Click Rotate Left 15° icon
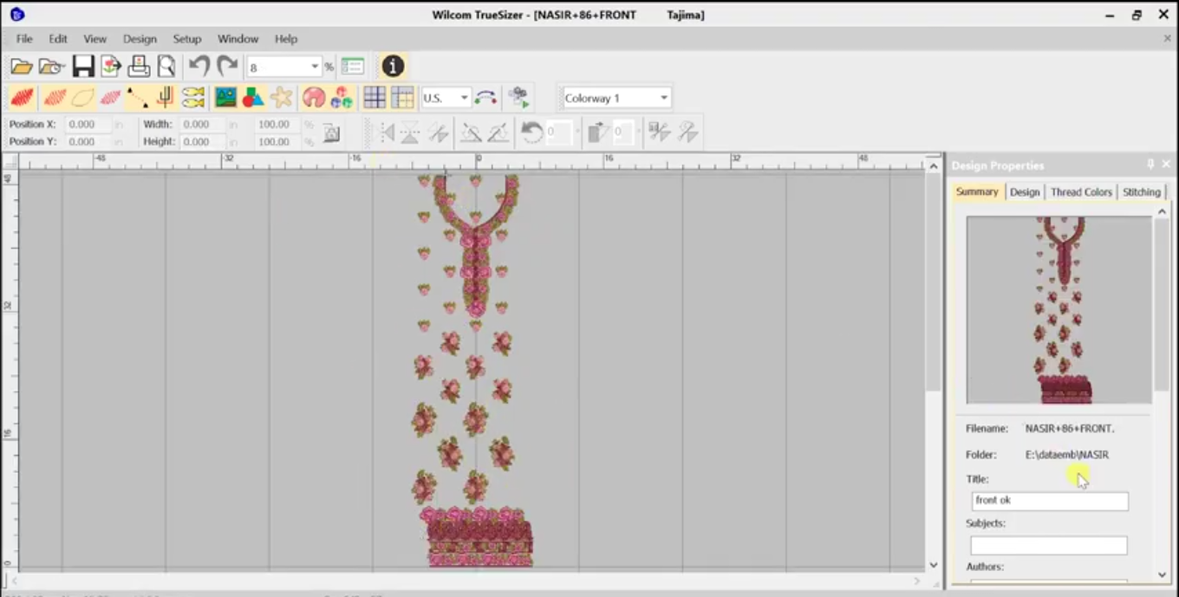 point(471,133)
